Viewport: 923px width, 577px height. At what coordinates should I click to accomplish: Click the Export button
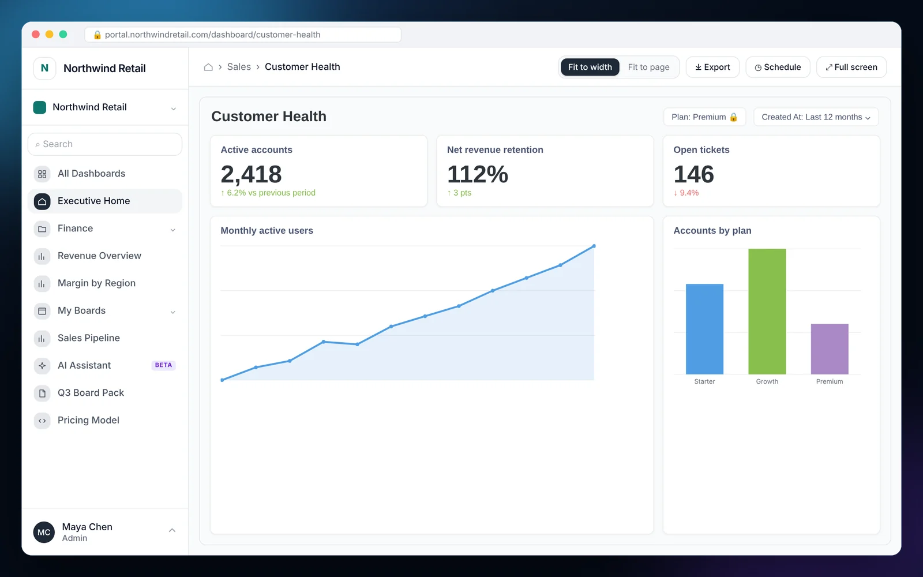click(712, 67)
